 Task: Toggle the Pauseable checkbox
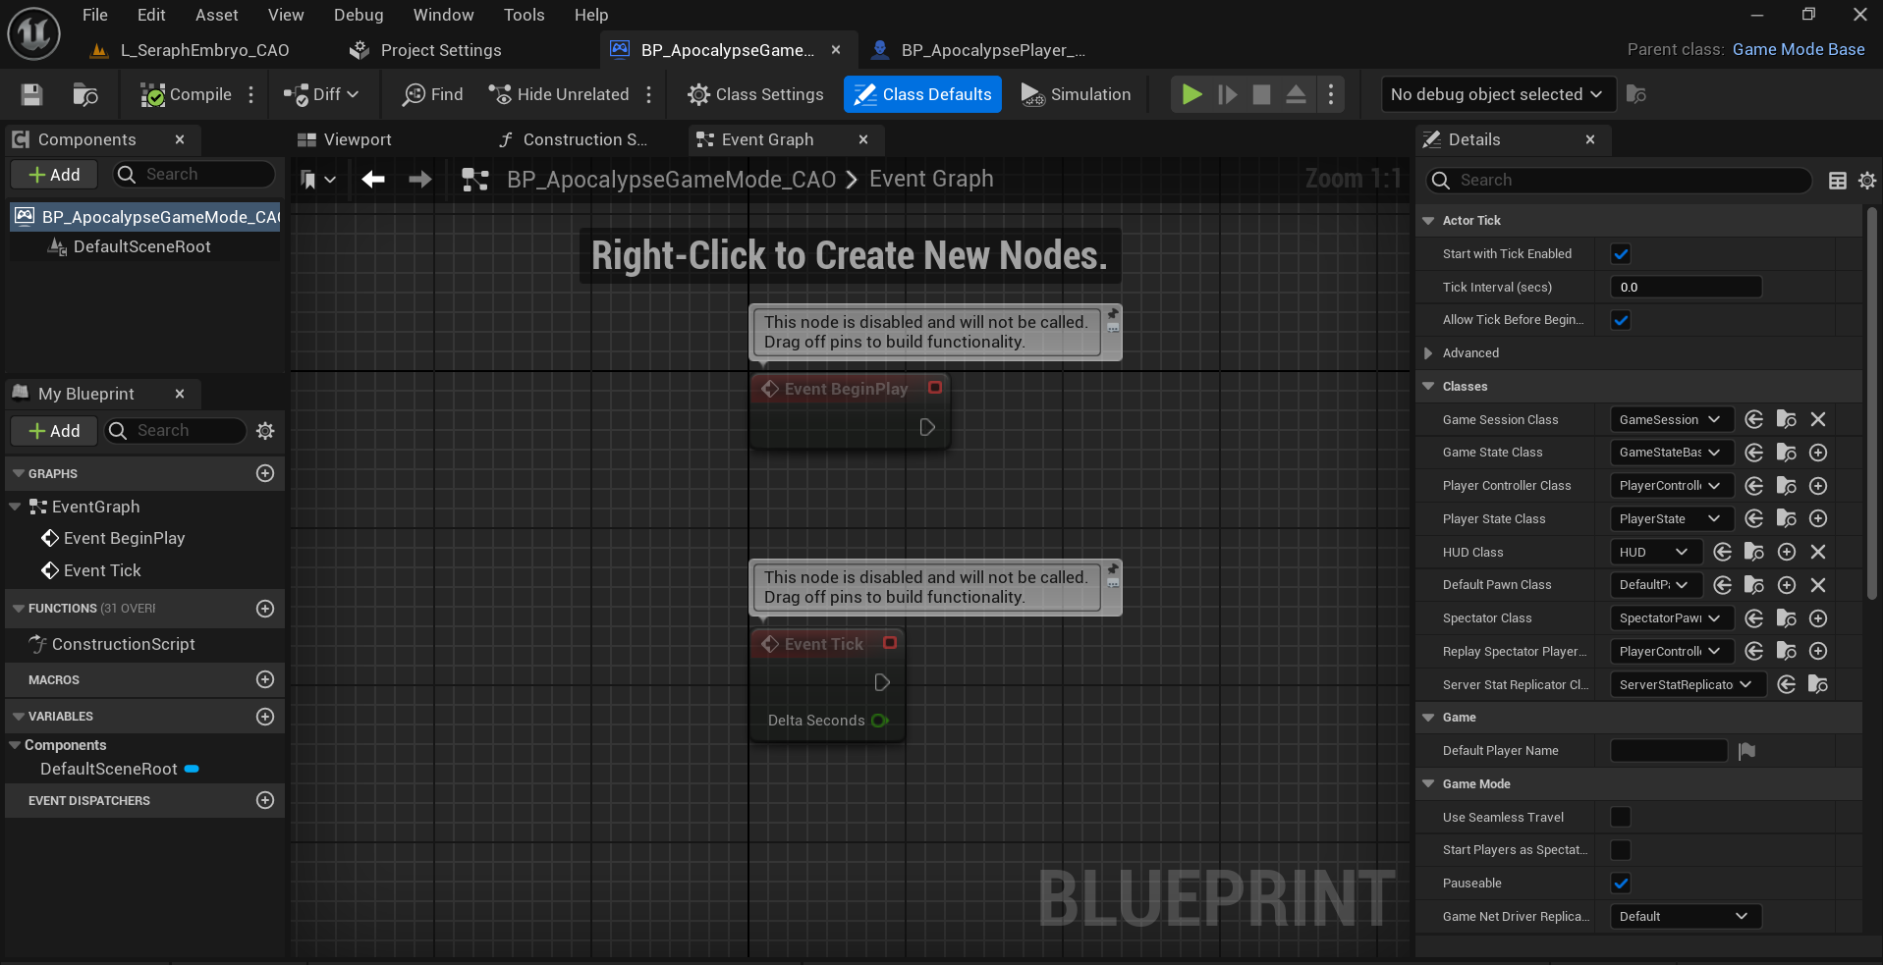click(1621, 884)
